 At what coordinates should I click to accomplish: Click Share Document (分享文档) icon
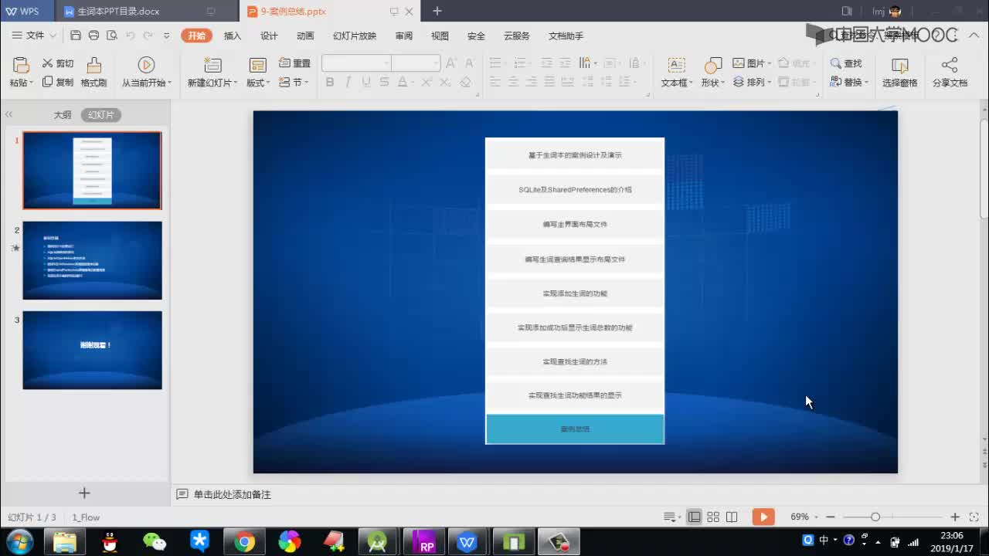[950, 65]
